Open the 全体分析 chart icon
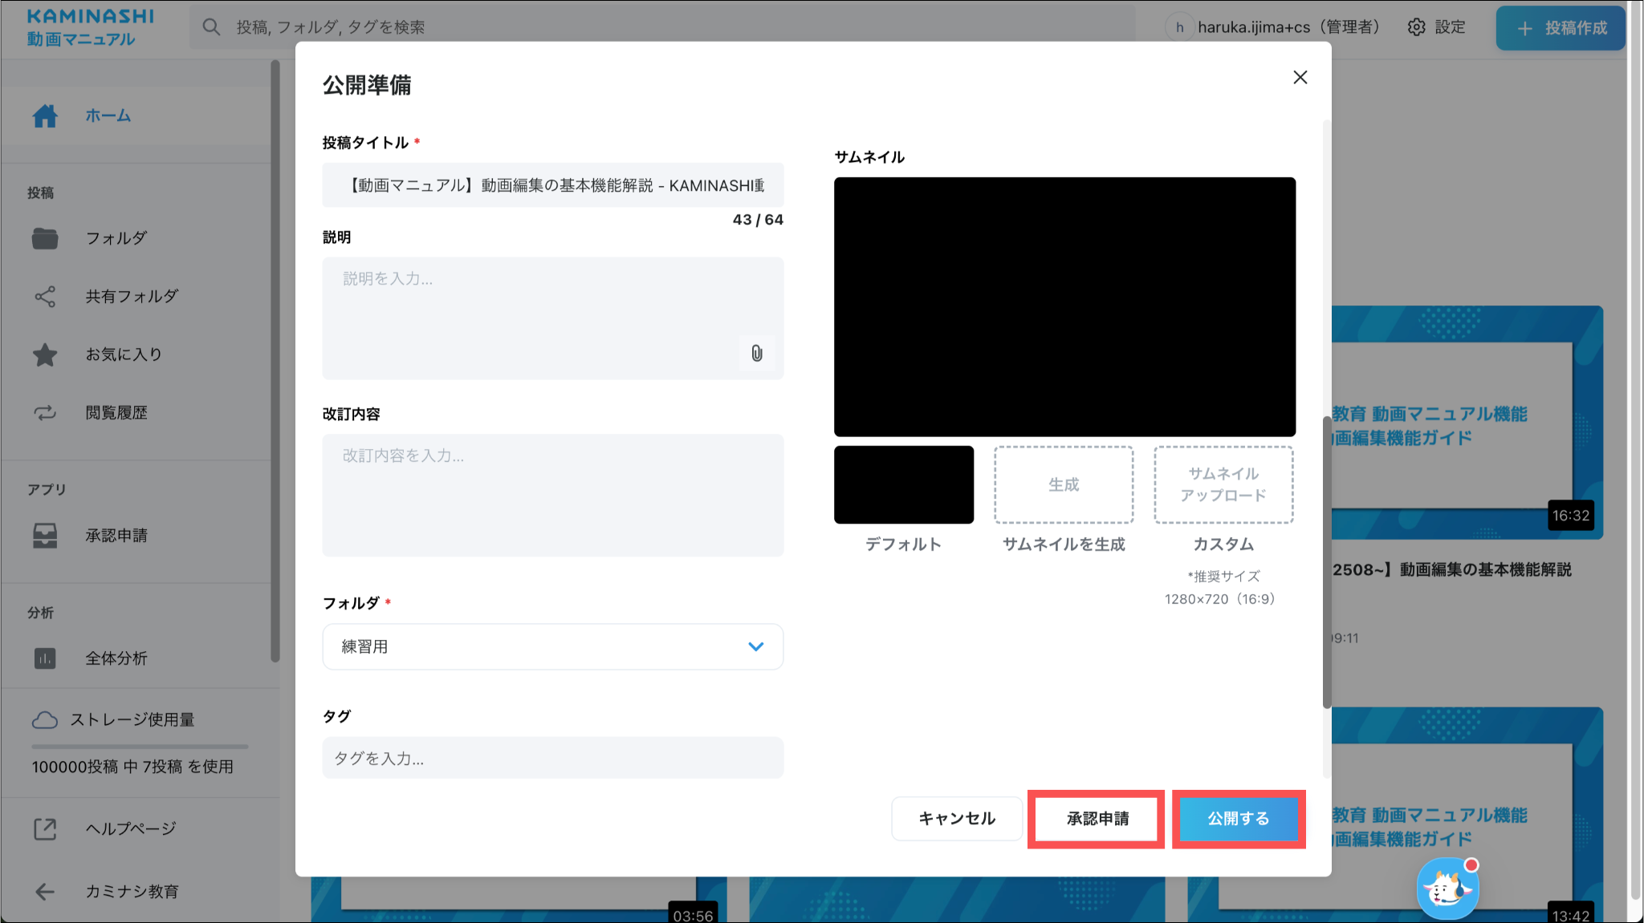1644x923 pixels. [x=45, y=658]
